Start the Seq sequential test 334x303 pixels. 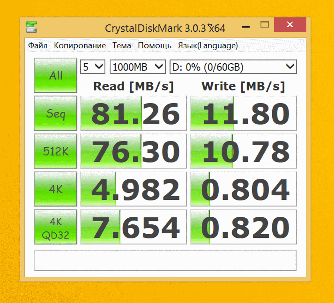[x=56, y=113]
